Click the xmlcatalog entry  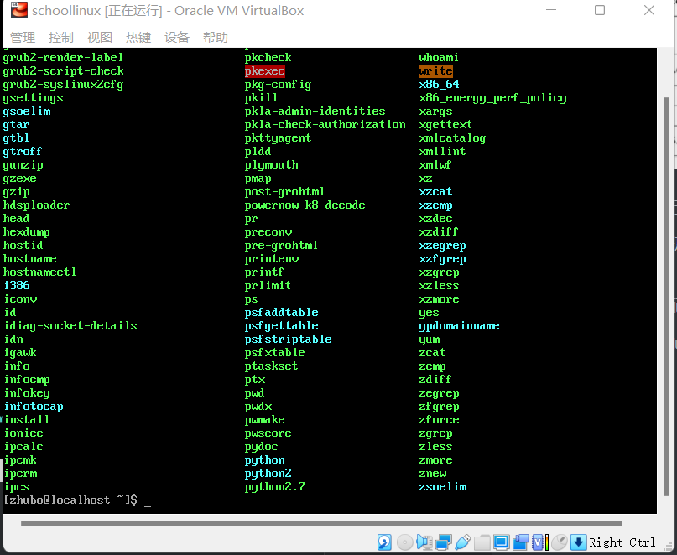click(x=452, y=138)
